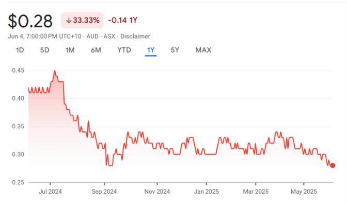Select the 5D time range tab
The height and width of the screenshot is (206, 347).
pos(45,50)
